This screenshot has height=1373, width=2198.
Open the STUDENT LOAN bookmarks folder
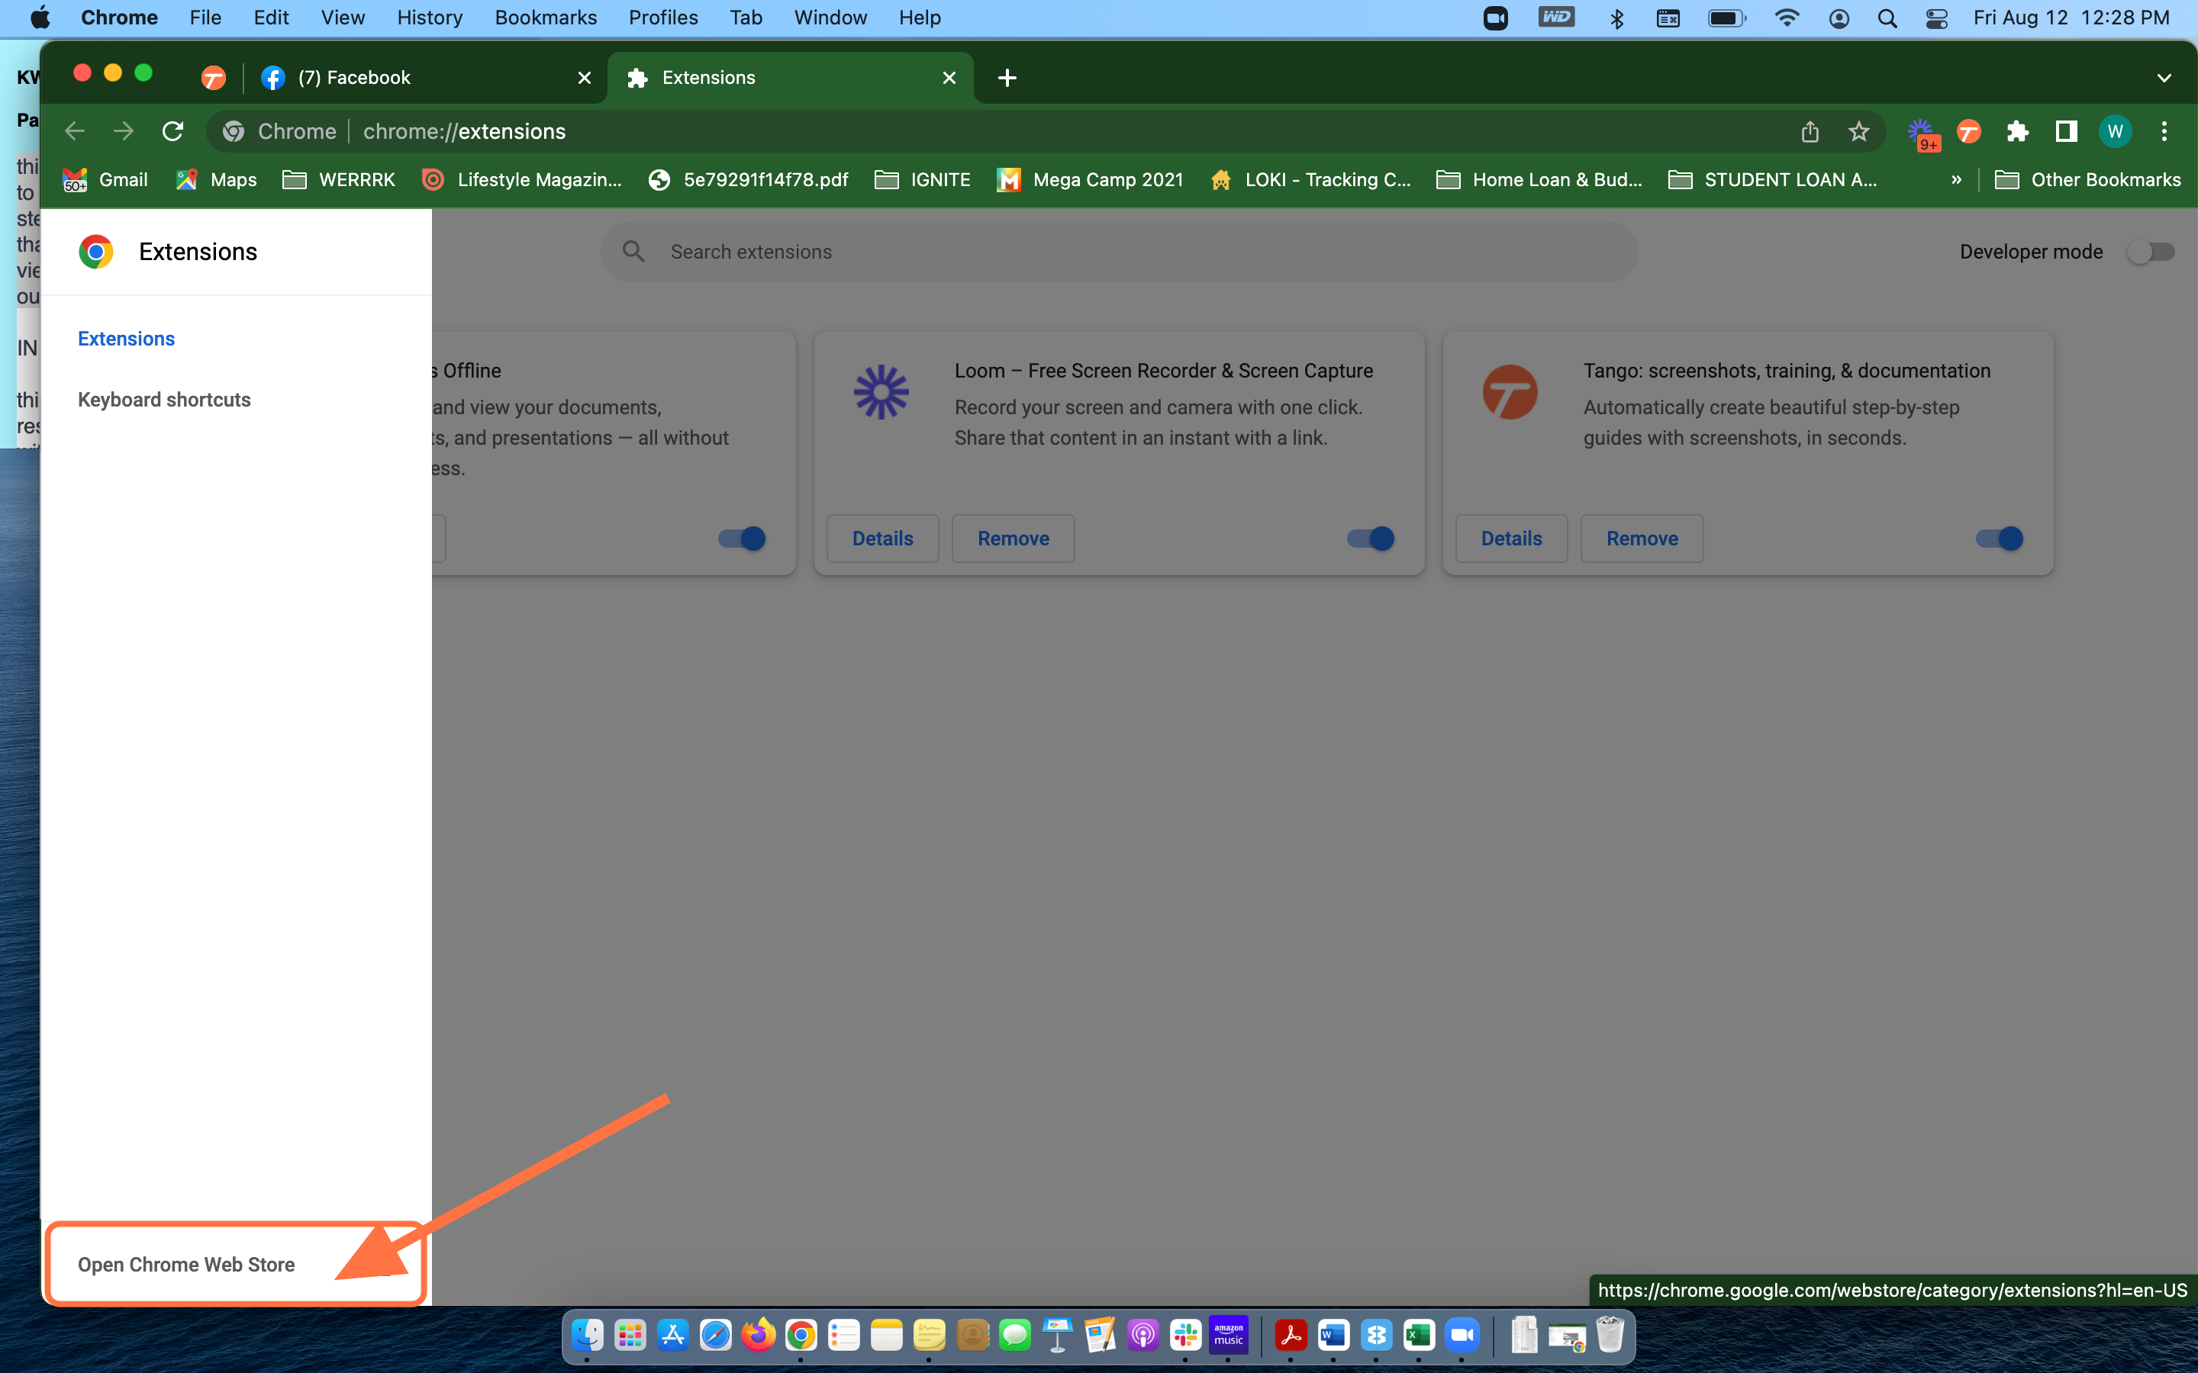pyautogui.click(x=1773, y=180)
